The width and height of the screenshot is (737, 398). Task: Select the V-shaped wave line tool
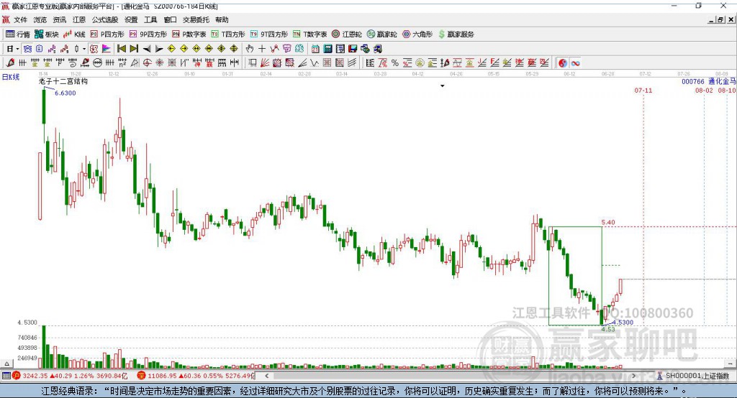click(314, 63)
